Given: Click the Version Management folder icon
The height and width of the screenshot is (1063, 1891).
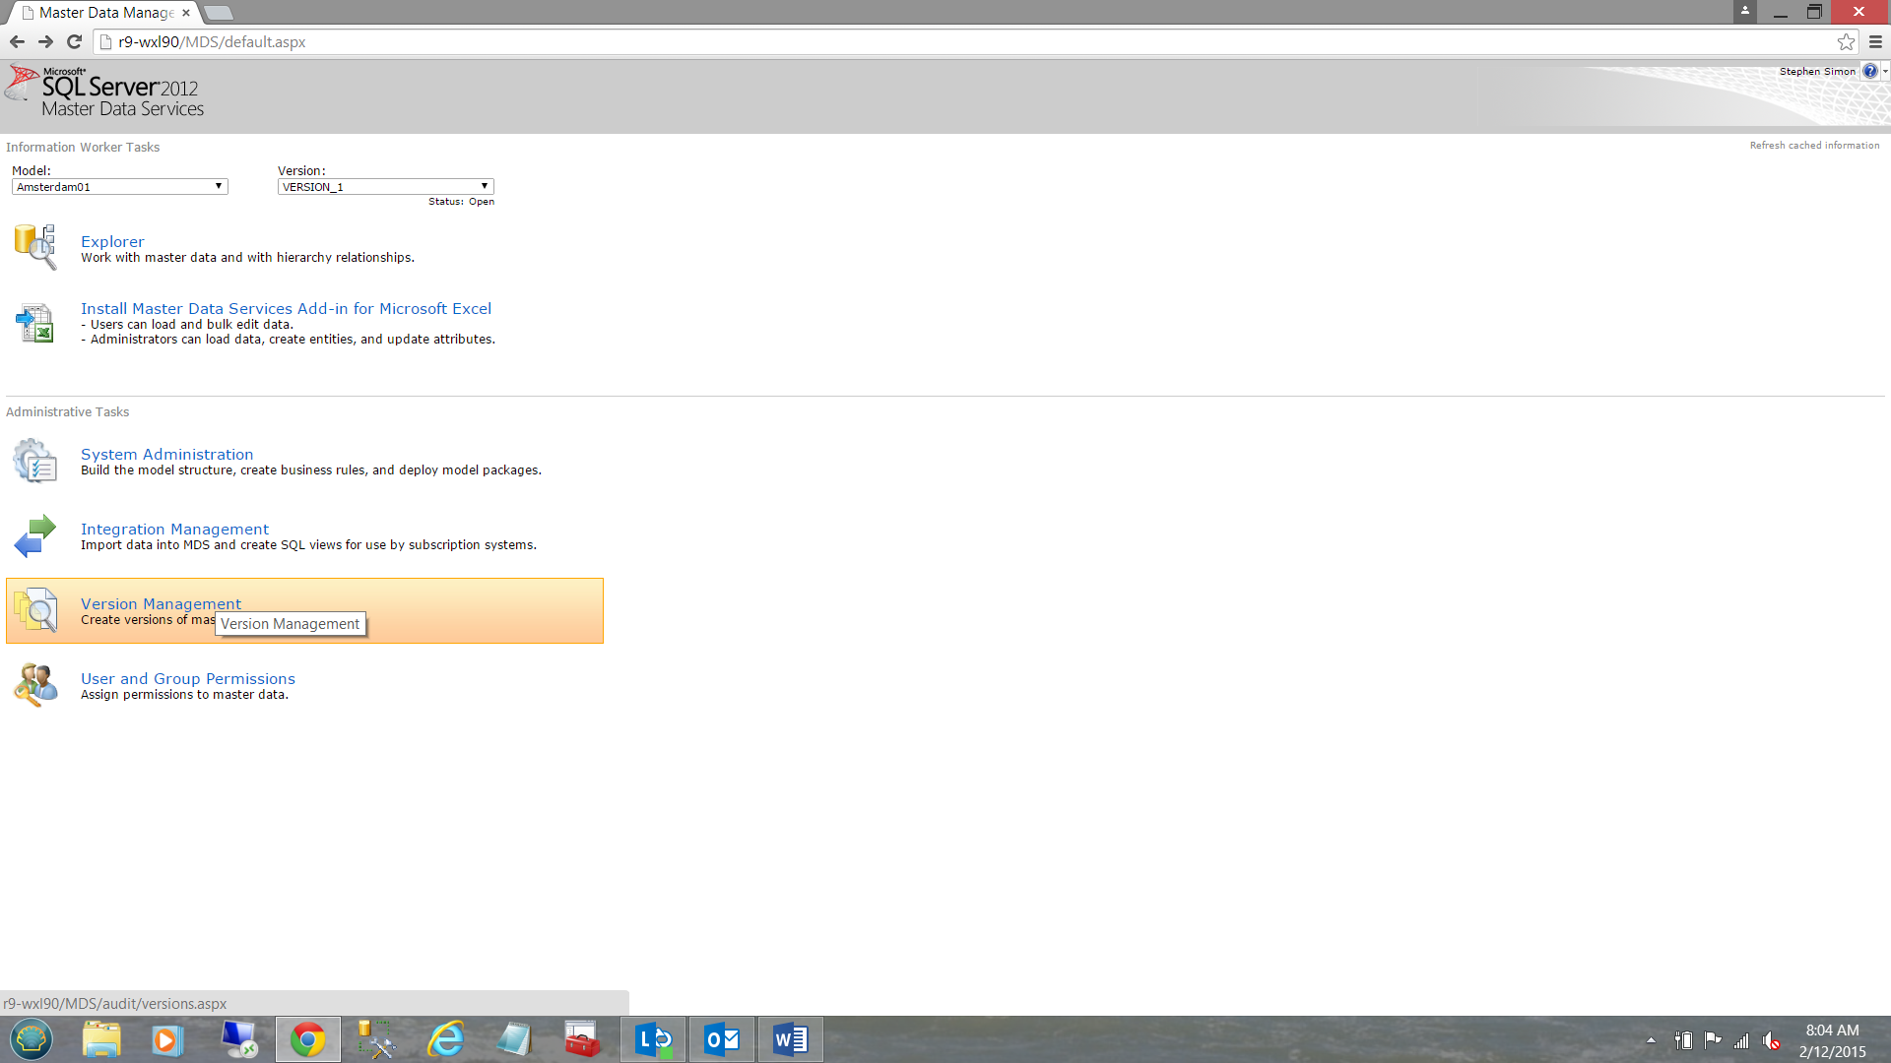Looking at the screenshot, I should click(x=35, y=610).
